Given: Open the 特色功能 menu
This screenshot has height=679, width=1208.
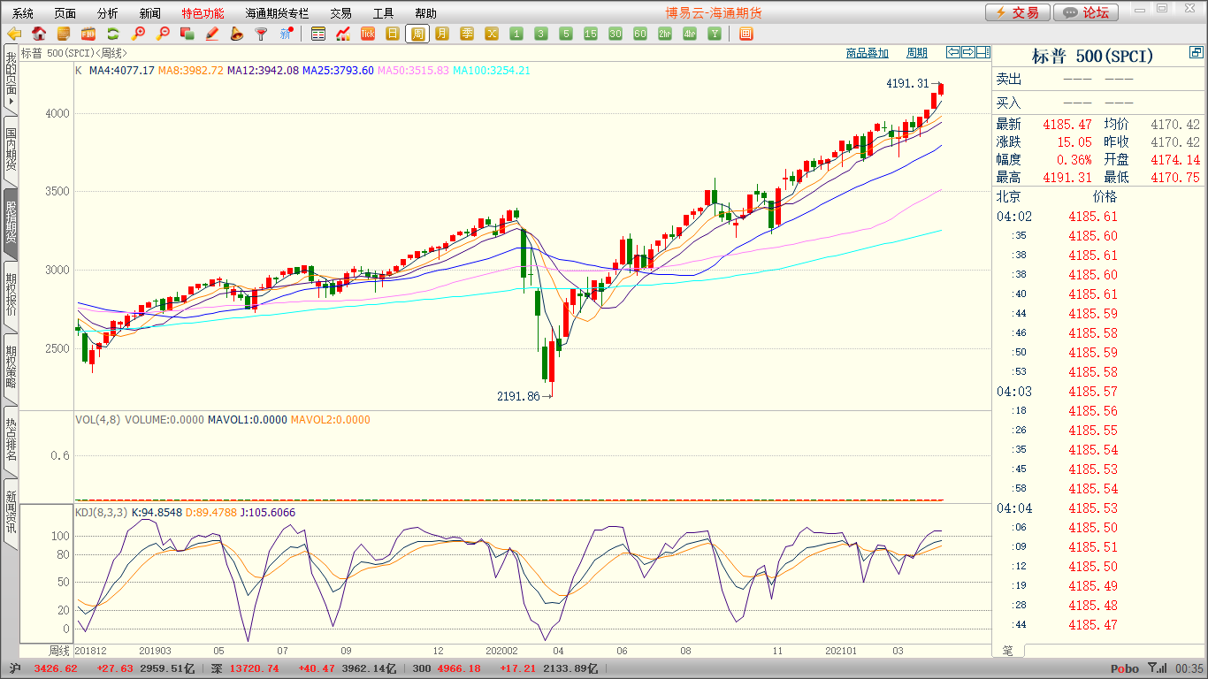Looking at the screenshot, I should click(203, 13).
